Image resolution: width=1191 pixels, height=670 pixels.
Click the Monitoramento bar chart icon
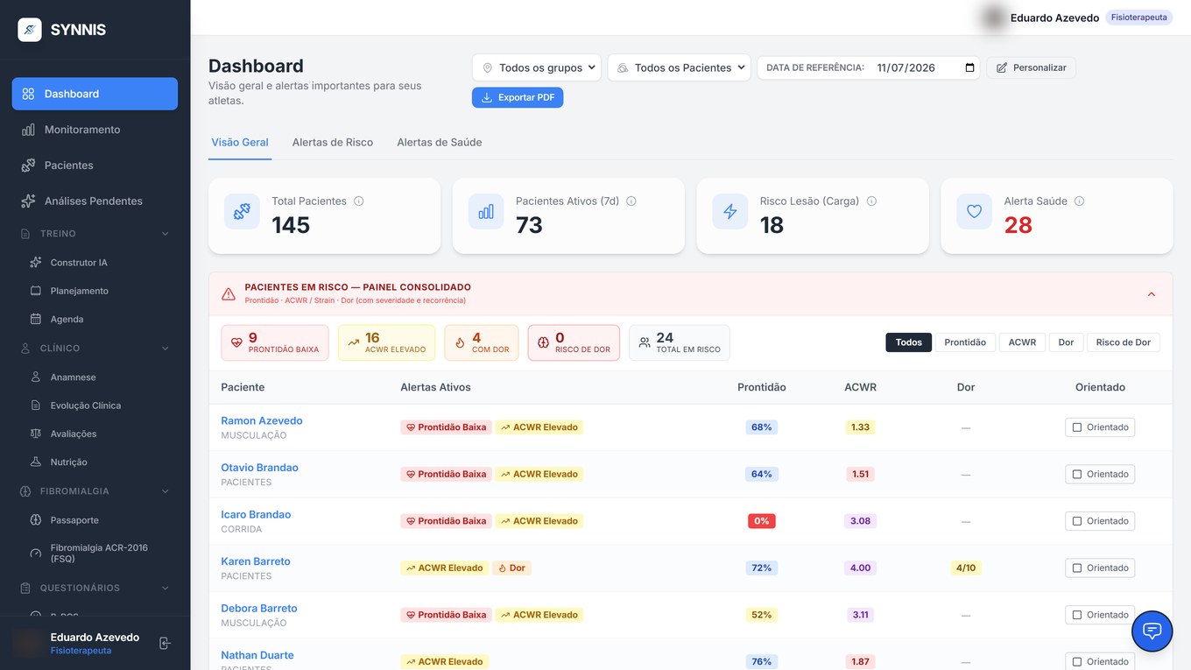point(28,130)
